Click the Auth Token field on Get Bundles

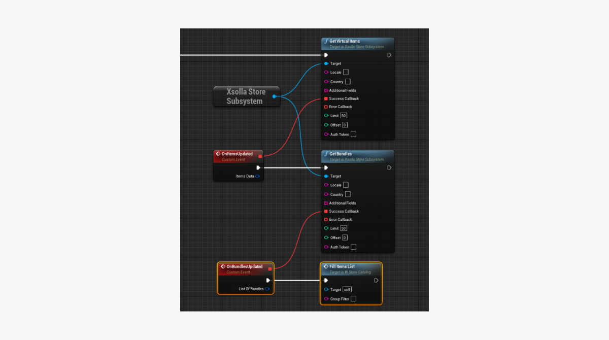point(353,247)
